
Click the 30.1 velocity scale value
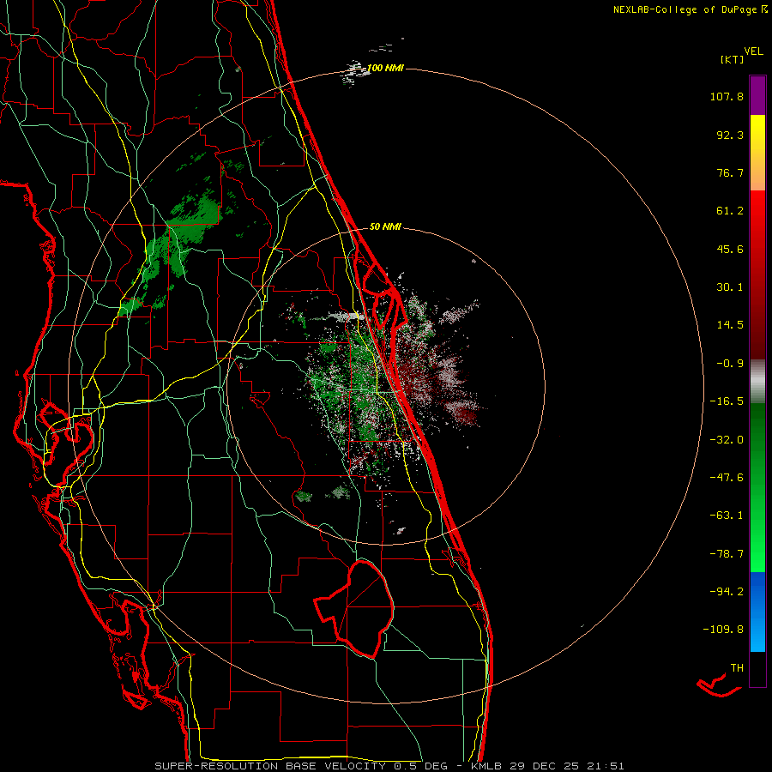730,287
